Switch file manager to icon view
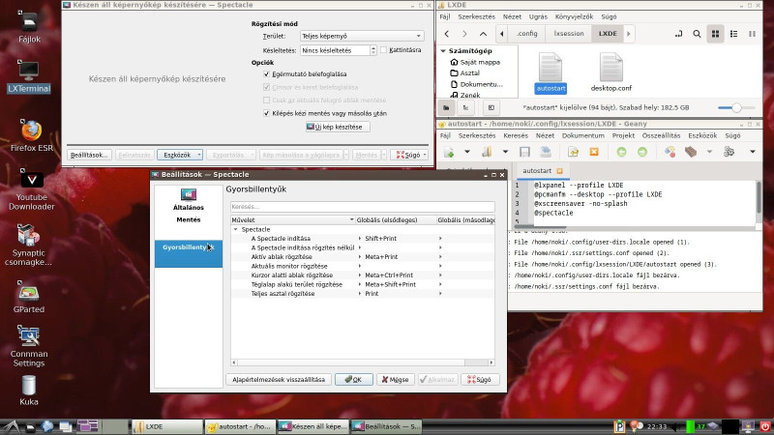Viewport: 774px width, 435px height. [715, 34]
